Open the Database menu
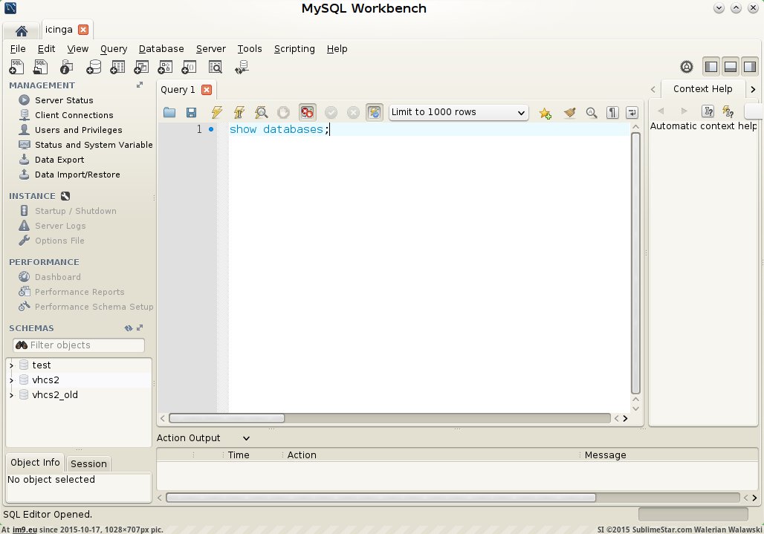Screen dimensions: 764x534 [161, 49]
